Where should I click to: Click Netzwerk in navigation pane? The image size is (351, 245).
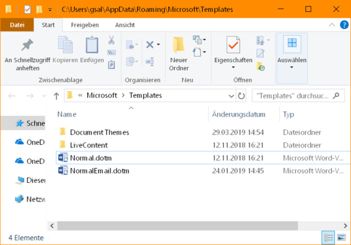[x=30, y=199]
